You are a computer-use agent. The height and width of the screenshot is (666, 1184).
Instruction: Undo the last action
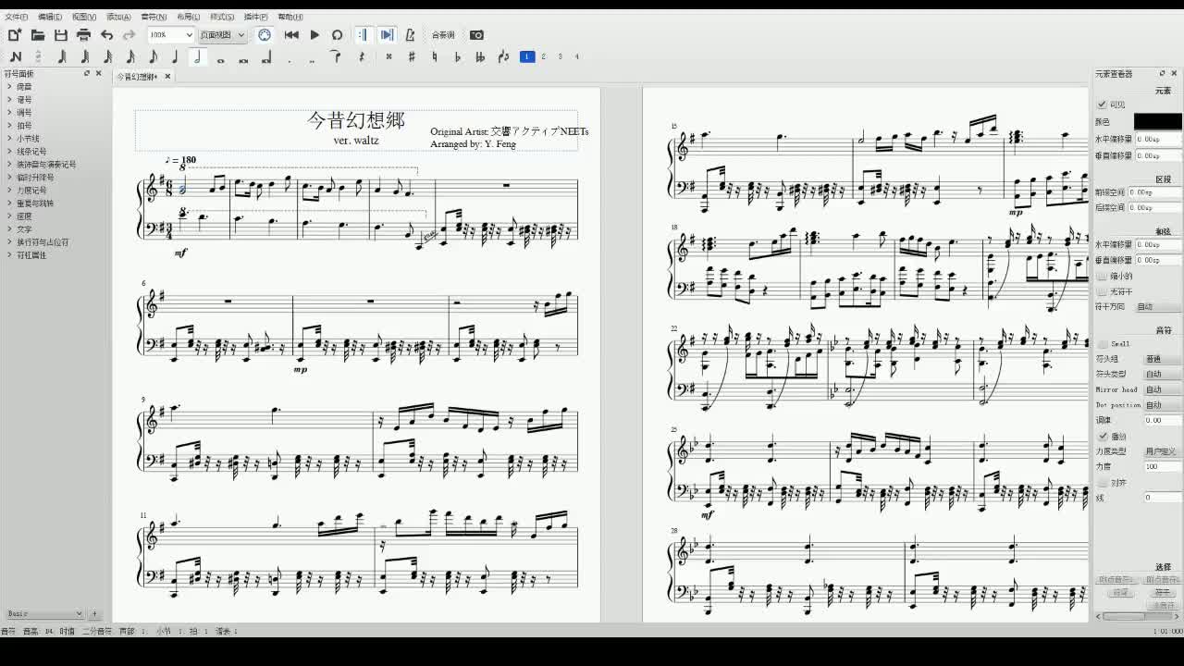[106, 35]
